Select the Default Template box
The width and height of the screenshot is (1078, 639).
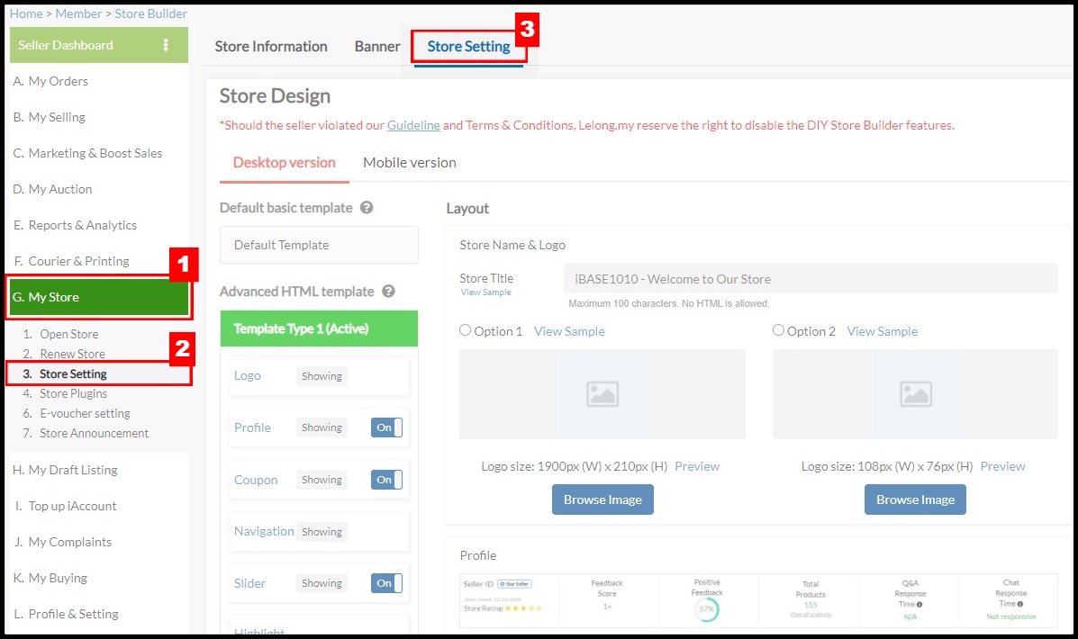click(x=319, y=246)
